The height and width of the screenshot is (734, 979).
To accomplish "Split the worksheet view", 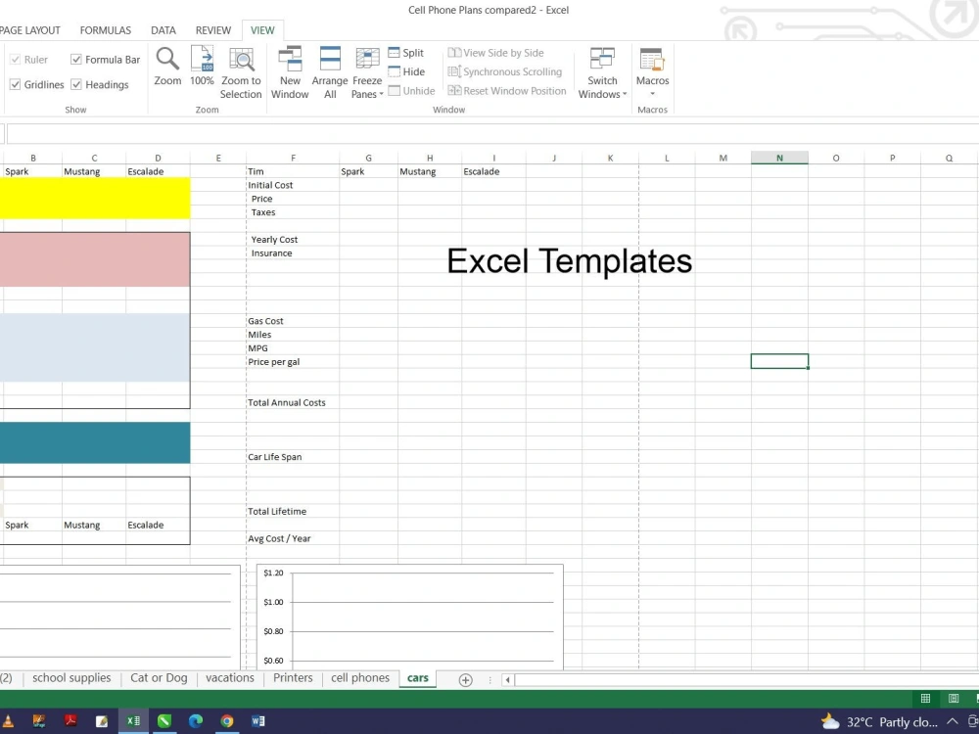I will tap(407, 52).
